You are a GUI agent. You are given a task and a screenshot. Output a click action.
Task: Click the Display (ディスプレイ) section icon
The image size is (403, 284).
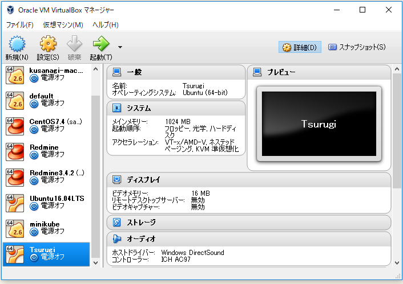[x=116, y=180]
